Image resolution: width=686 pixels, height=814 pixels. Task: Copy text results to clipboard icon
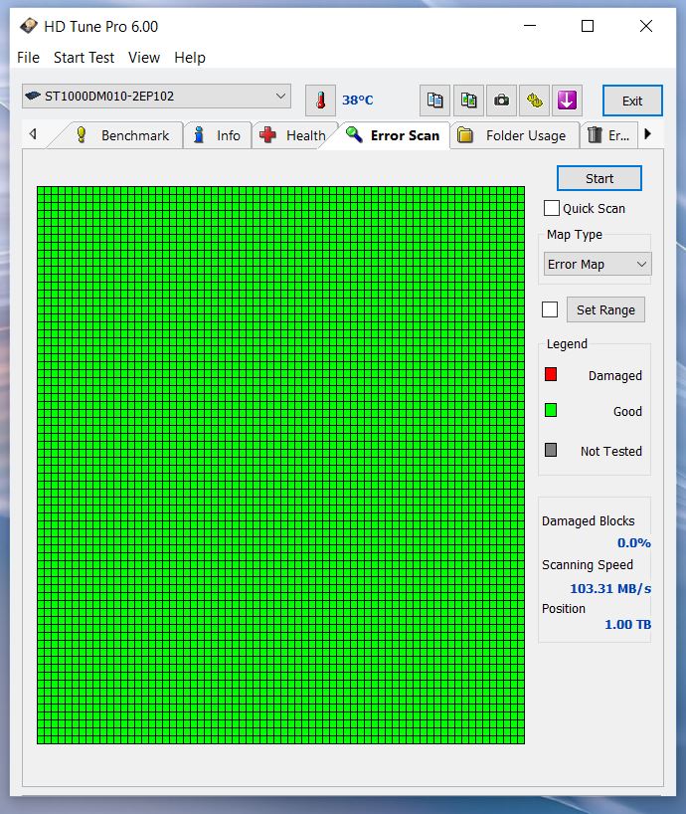click(x=434, y=101)
